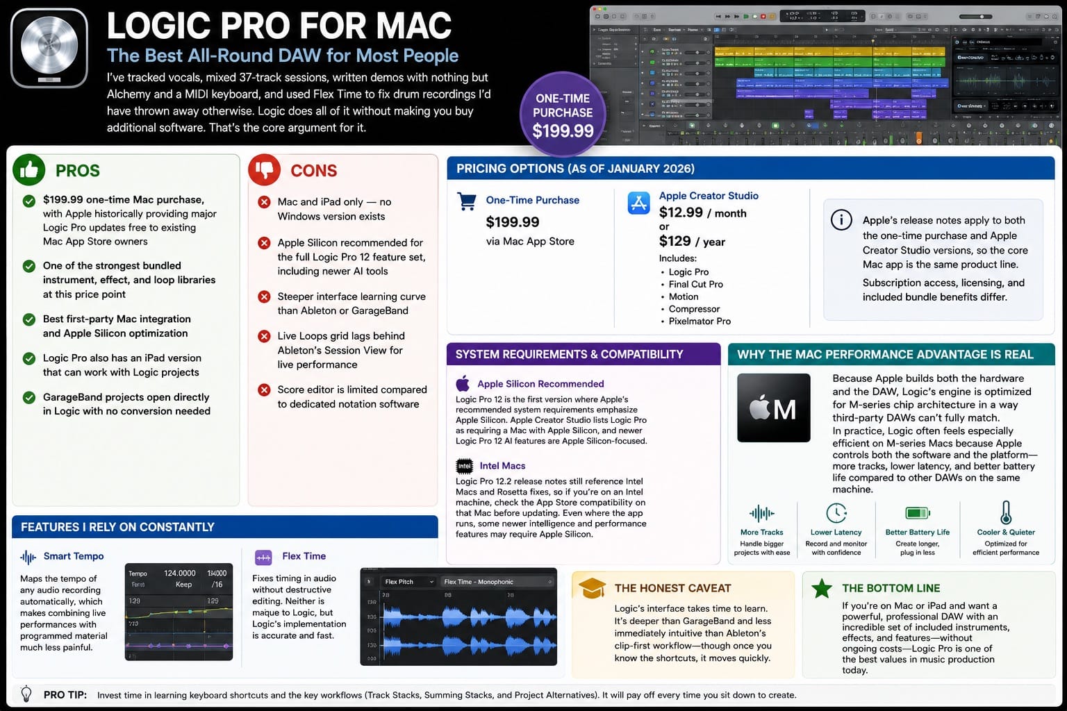This screenshot has height=711, width=1067.
Task: Click the green star icon by The Bottom Line
Action: [822, 588]
